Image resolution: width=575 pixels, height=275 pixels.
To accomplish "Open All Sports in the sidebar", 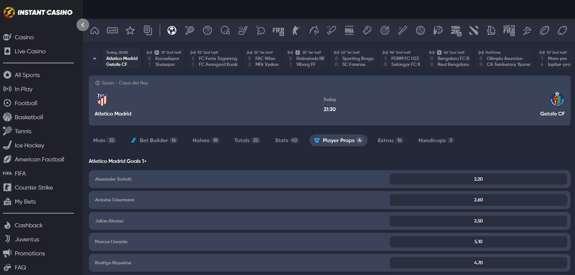I will tap(27, 75).
